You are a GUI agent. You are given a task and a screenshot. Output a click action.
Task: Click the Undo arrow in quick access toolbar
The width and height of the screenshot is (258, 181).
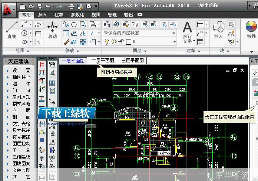48,6
